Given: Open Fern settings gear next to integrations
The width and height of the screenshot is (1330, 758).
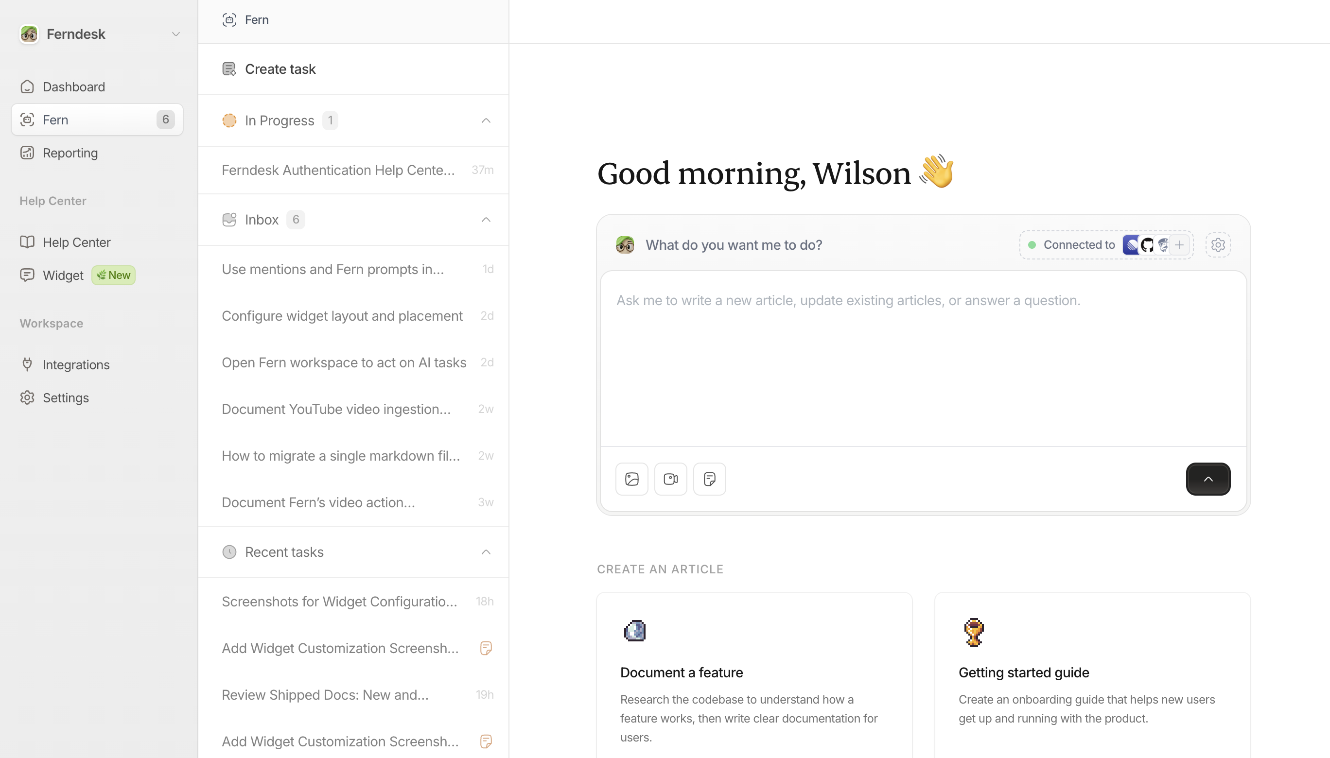Looking at the screenshot, I should [1218, 245].
